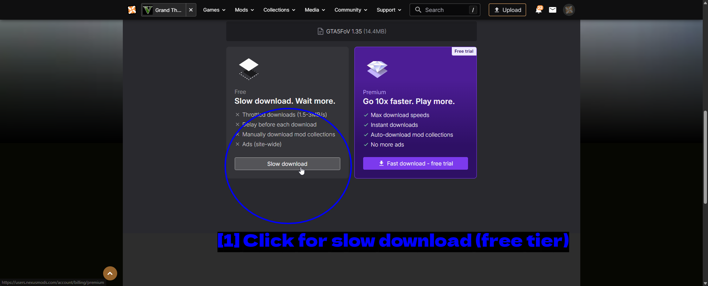The height and width of the screenshot is (286, 708).
Task: Click the search magnifier icon
Action: click(x=418, y=10)
